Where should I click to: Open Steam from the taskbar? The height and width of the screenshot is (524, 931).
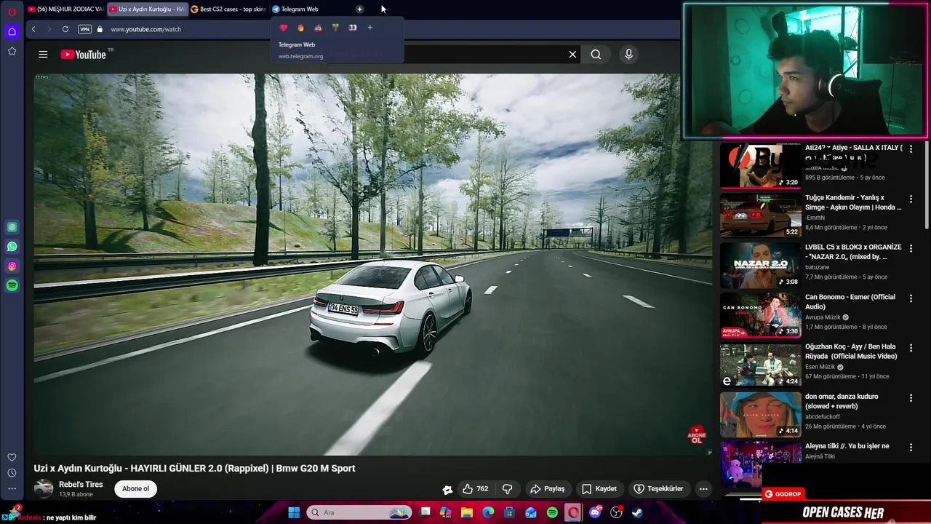[637, 512]
